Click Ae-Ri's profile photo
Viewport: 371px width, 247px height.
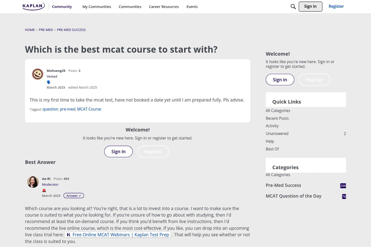click(x=33, y=182)
